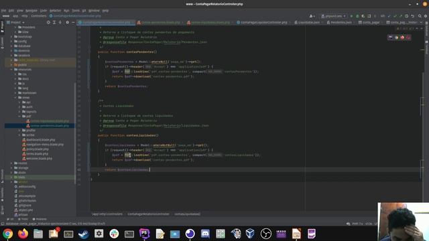The image size is (429, 241).
Task: Switch to Pendentes.json editor tab
Action: [x=339, y=22]
